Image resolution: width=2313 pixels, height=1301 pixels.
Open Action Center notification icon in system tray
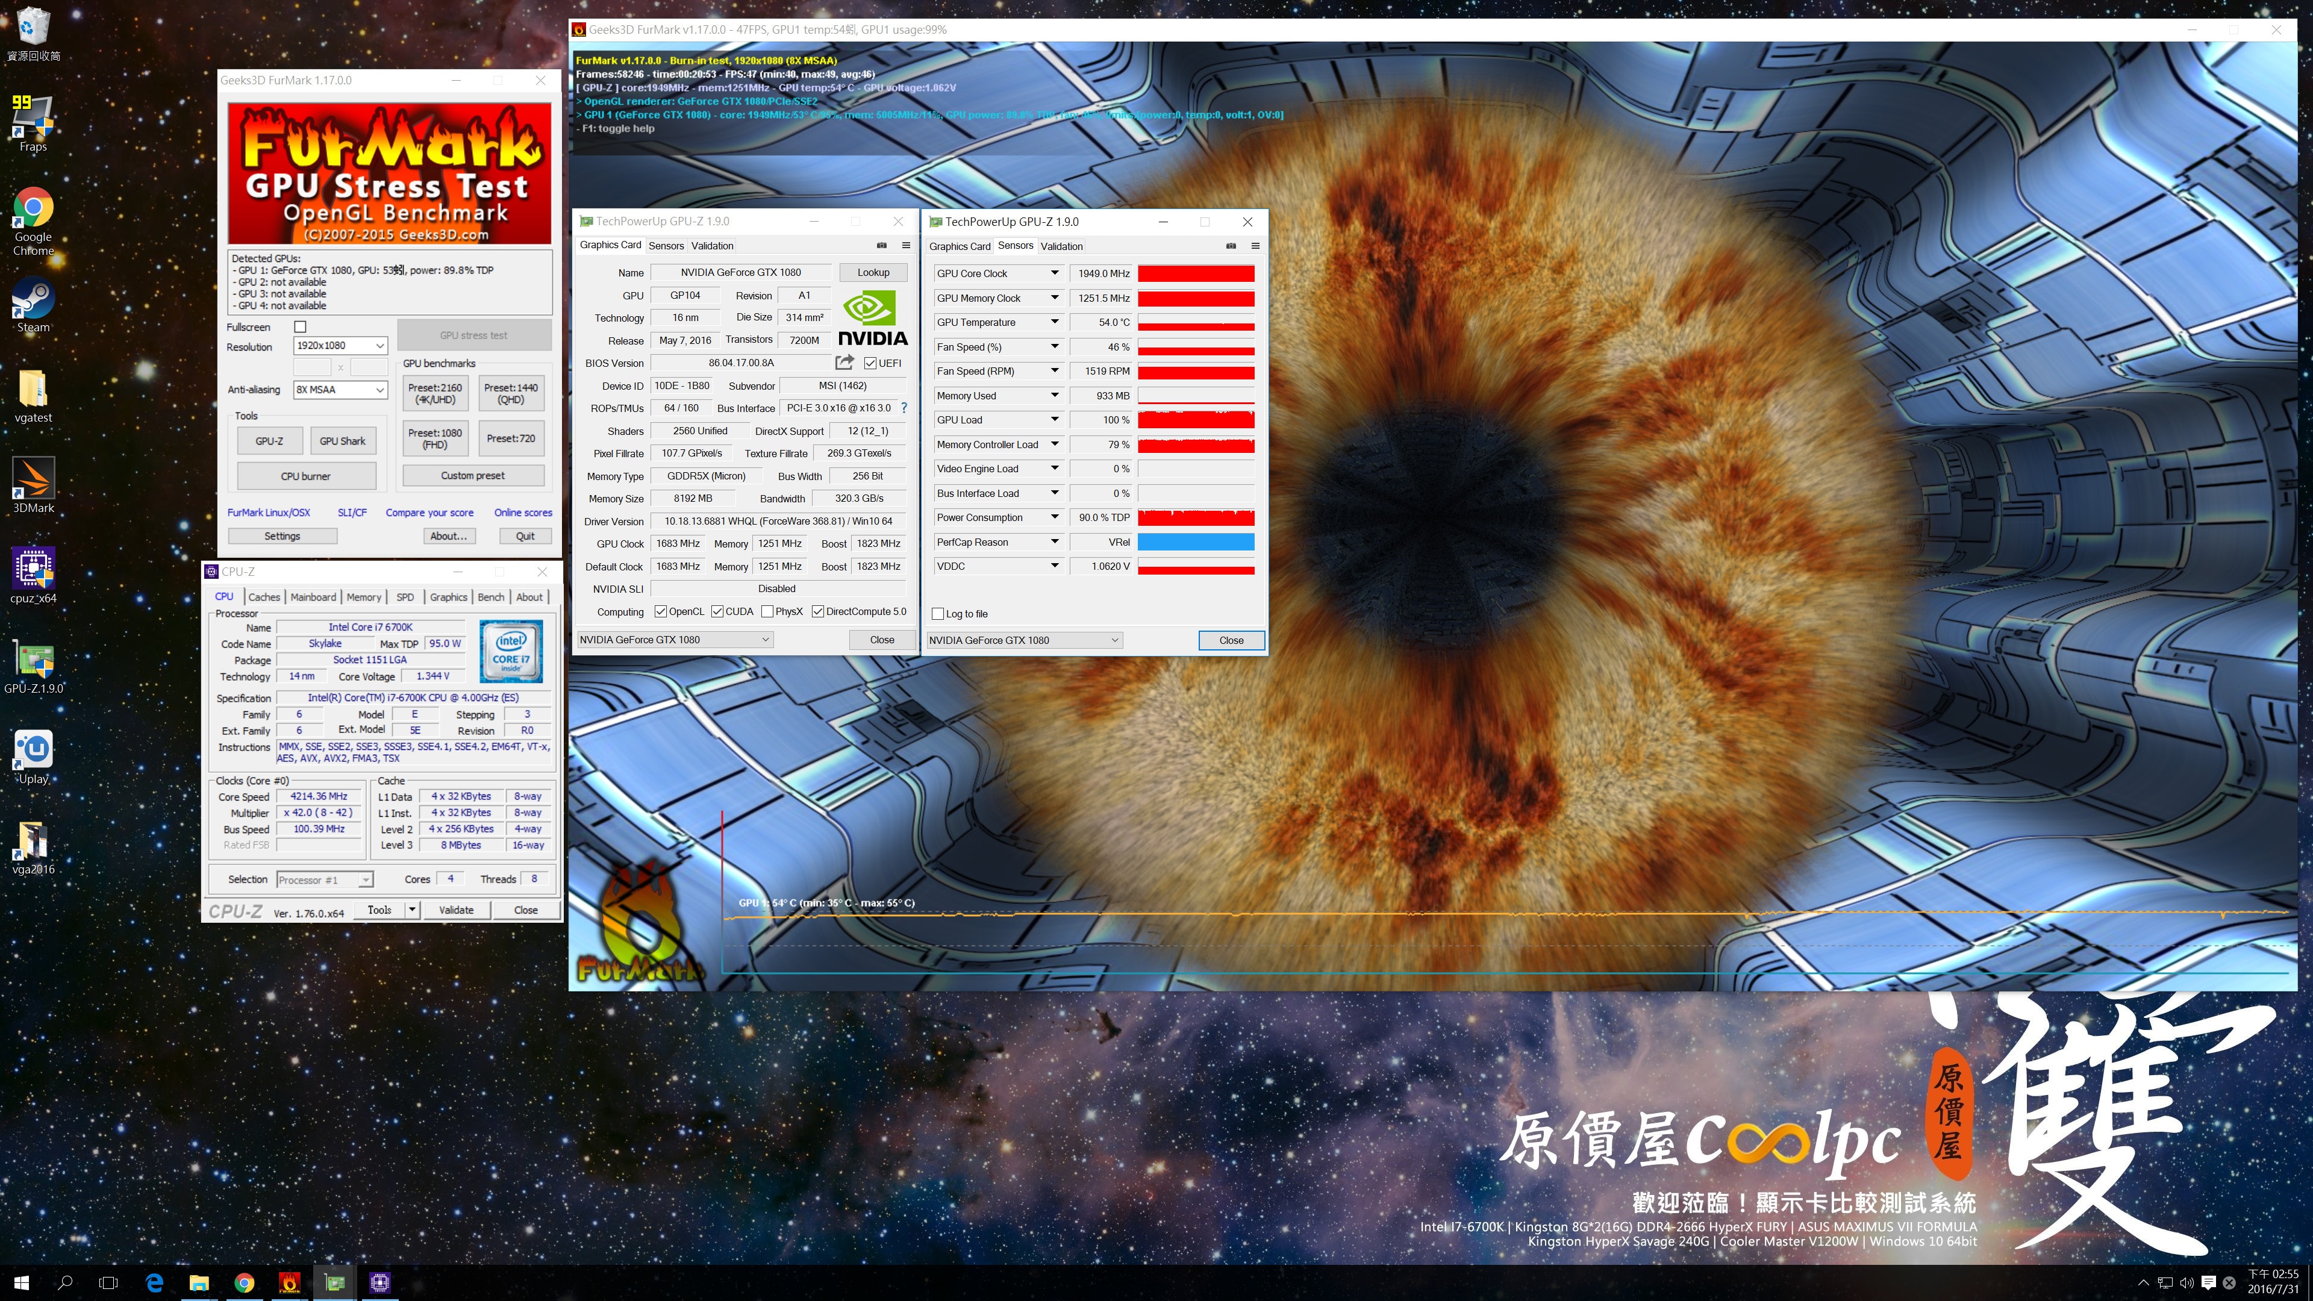tap(2208, 1283)
